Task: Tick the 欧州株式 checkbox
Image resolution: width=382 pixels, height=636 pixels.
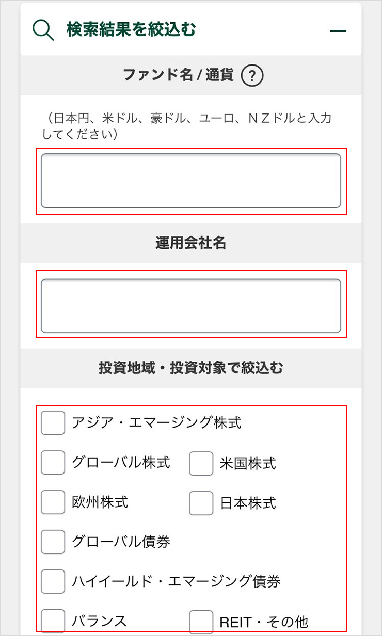Action: pos(53,502)
